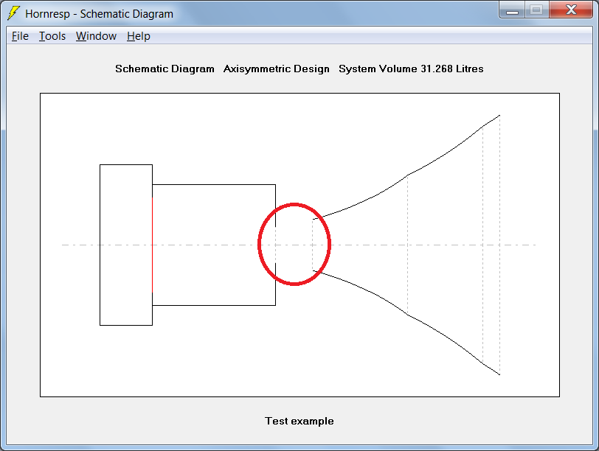This screenshot has height=451, width=599.
Task: Click the 'System Volume 31.268 Litres' text
Action: tap(411, 69)
